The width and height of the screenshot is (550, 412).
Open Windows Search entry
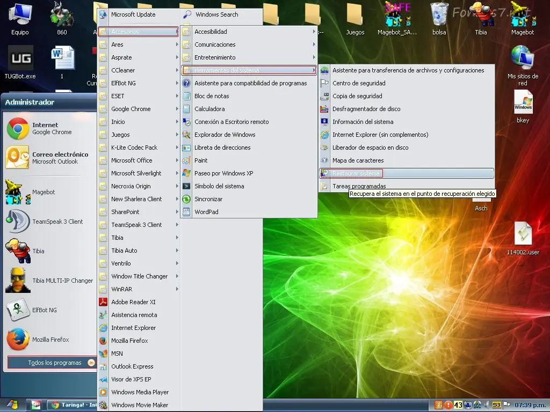[x=221, y=14]
